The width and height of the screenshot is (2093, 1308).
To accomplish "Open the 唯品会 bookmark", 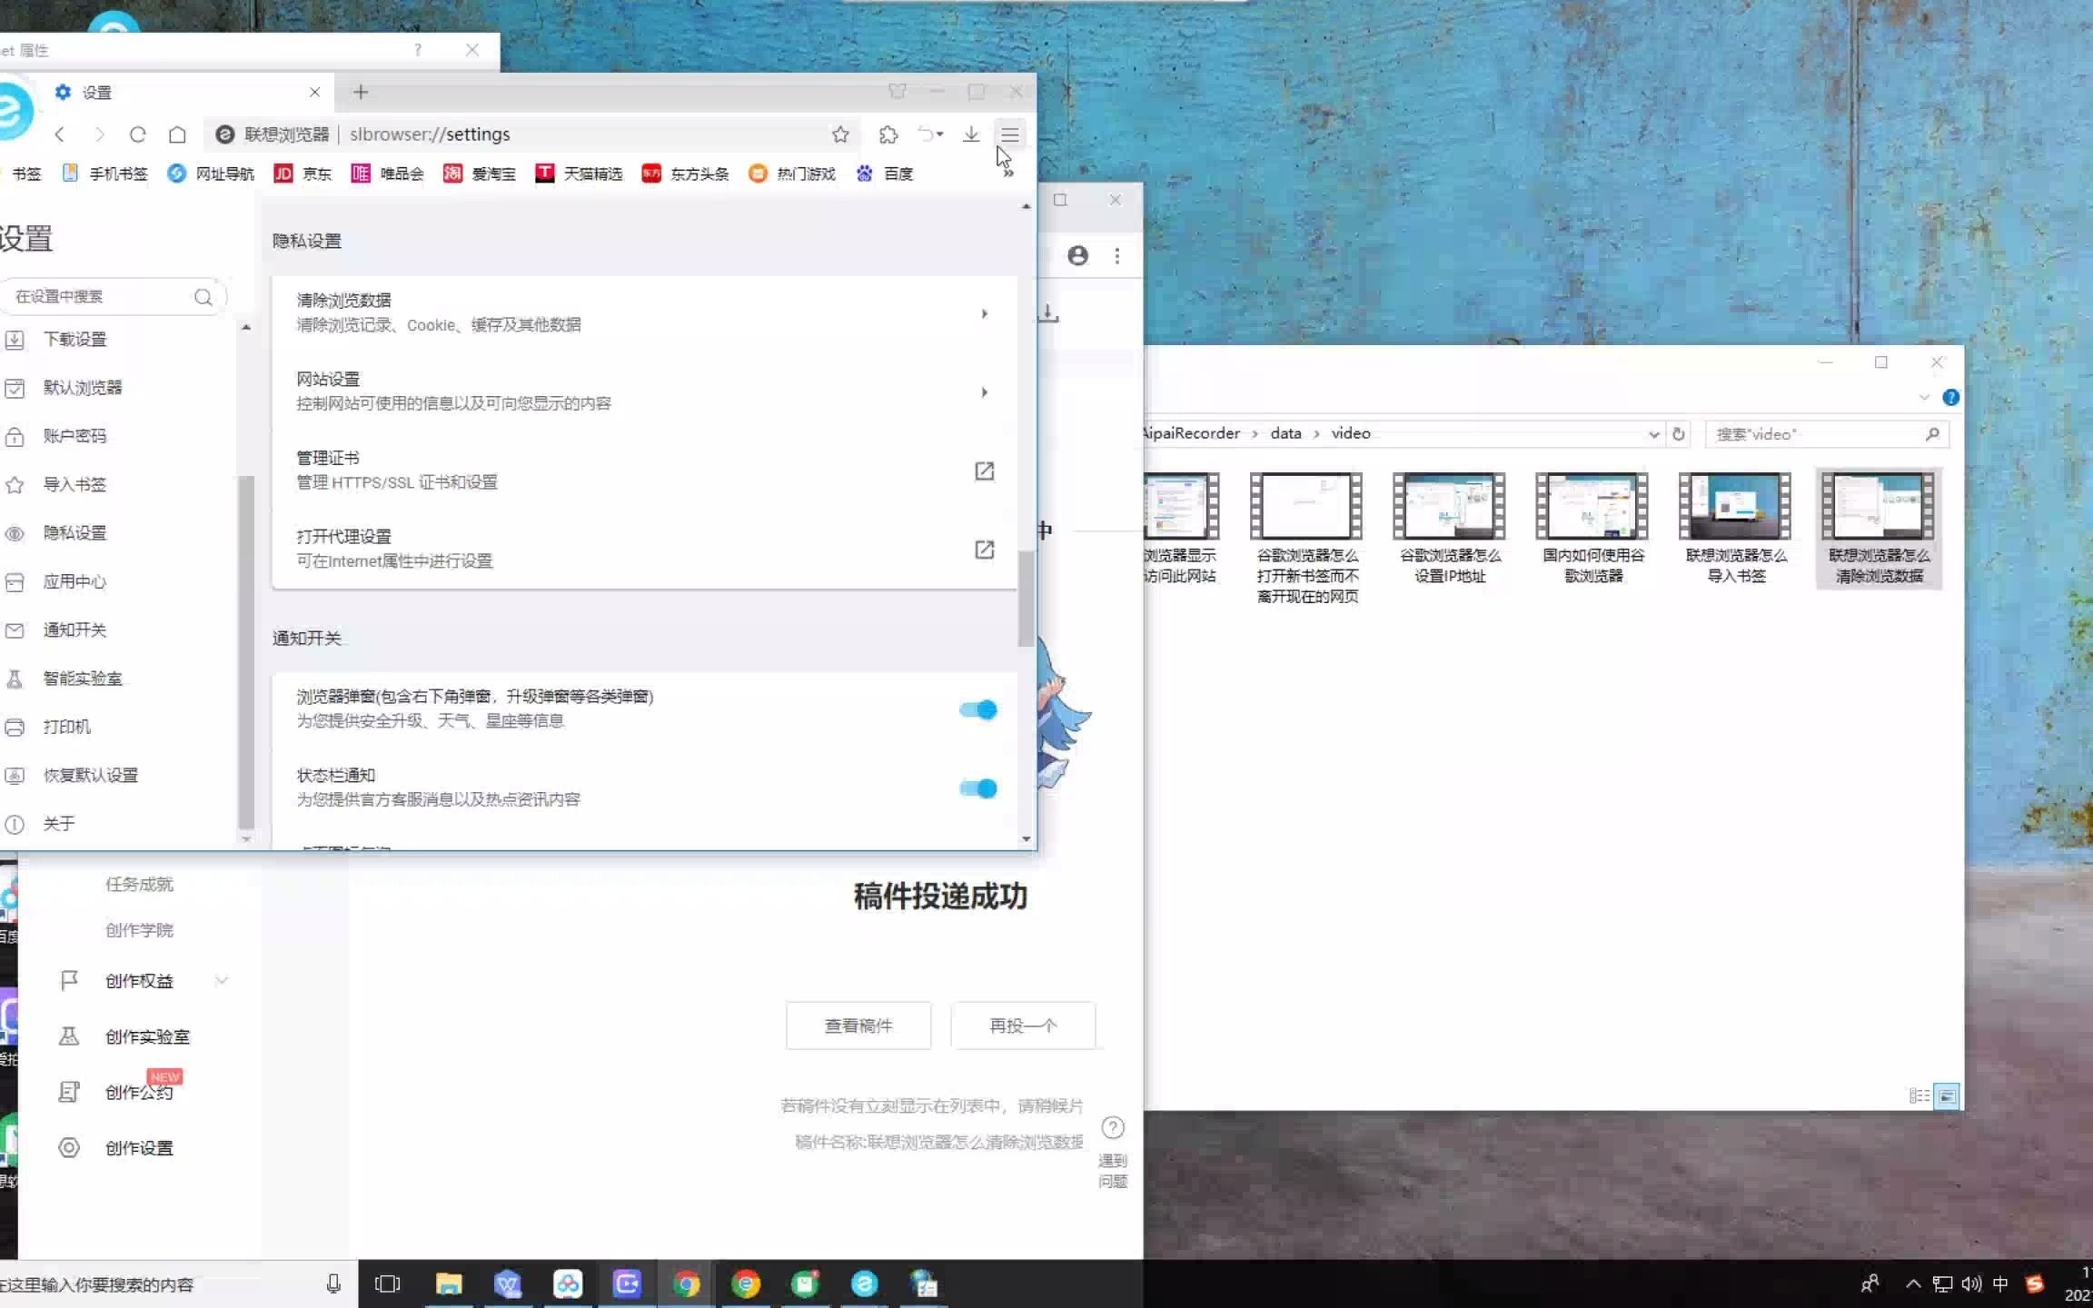I will tap(388, 173).
